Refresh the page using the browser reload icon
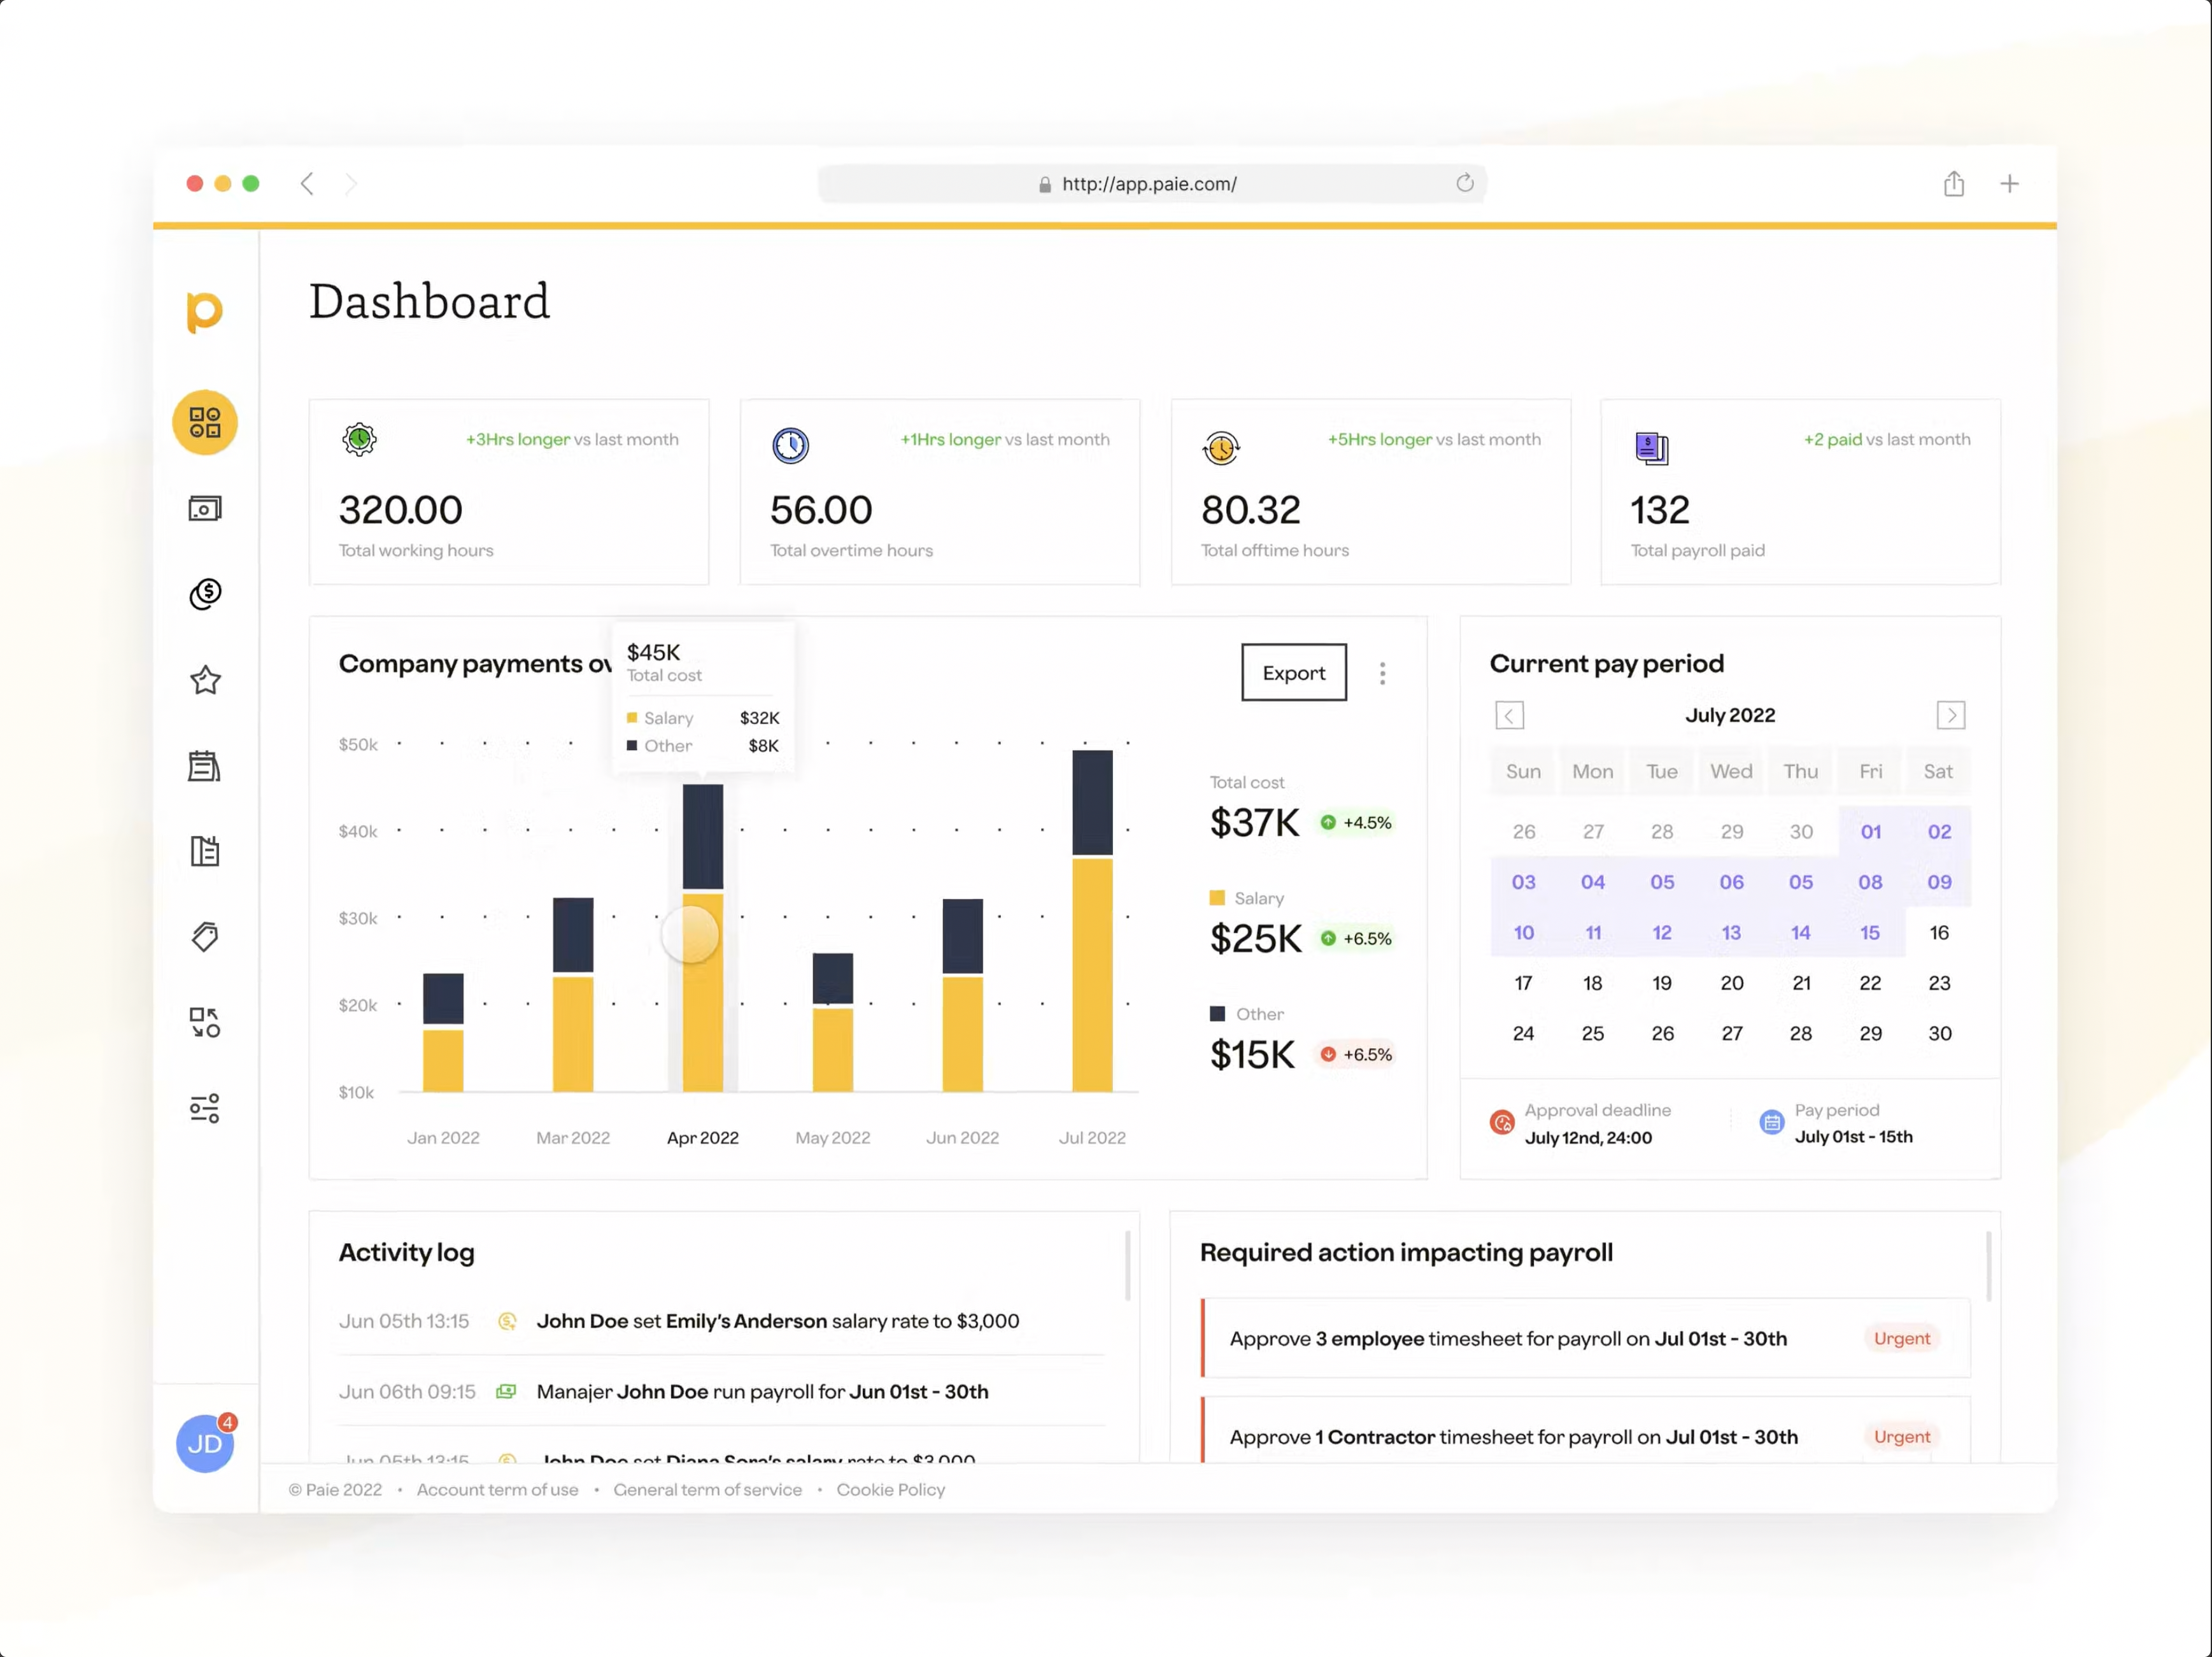The height and width of the screenshot is (1657, 2212). [x=1465, y=183]
